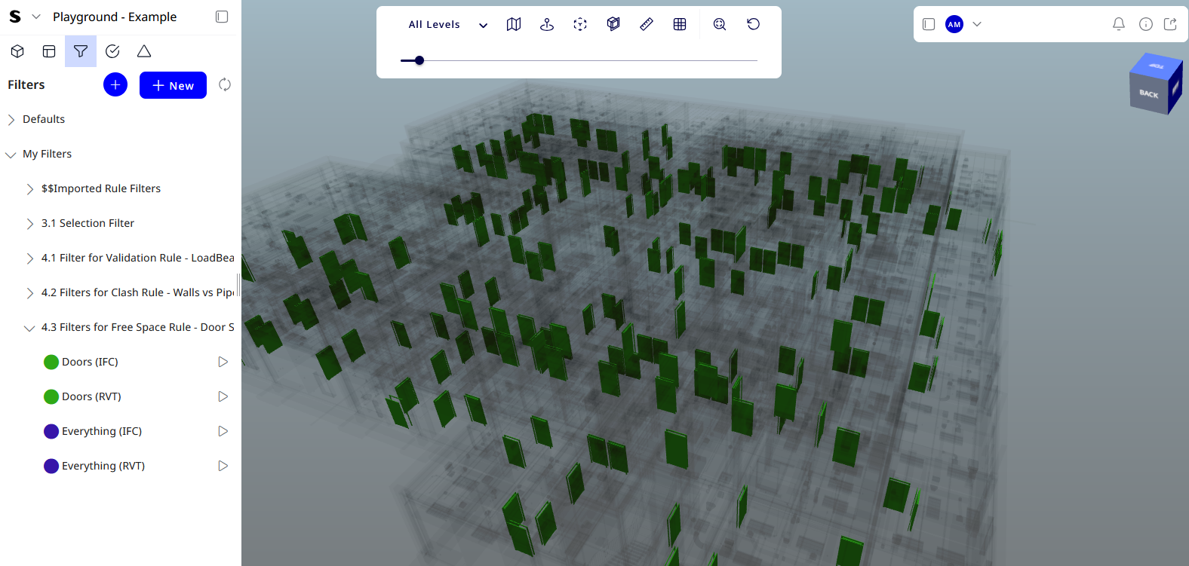Viewport: 1189px width, 566px height.
Task: Click the share export icon
Action: (x=1171, y=24)
